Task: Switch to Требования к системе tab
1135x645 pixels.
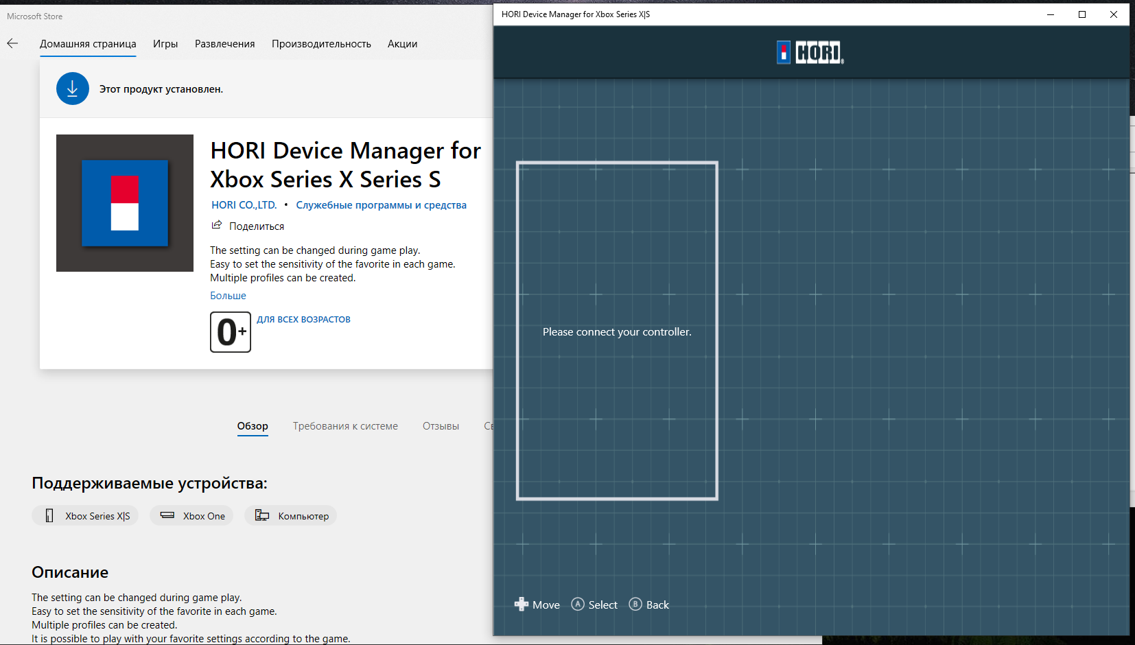Action: pos(345,426)
